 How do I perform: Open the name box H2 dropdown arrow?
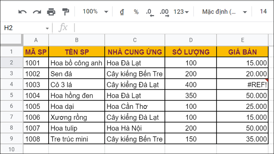47,28
